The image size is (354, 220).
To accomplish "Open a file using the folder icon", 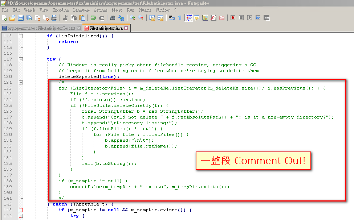I will pyautogui.click(x=12, y=18).
